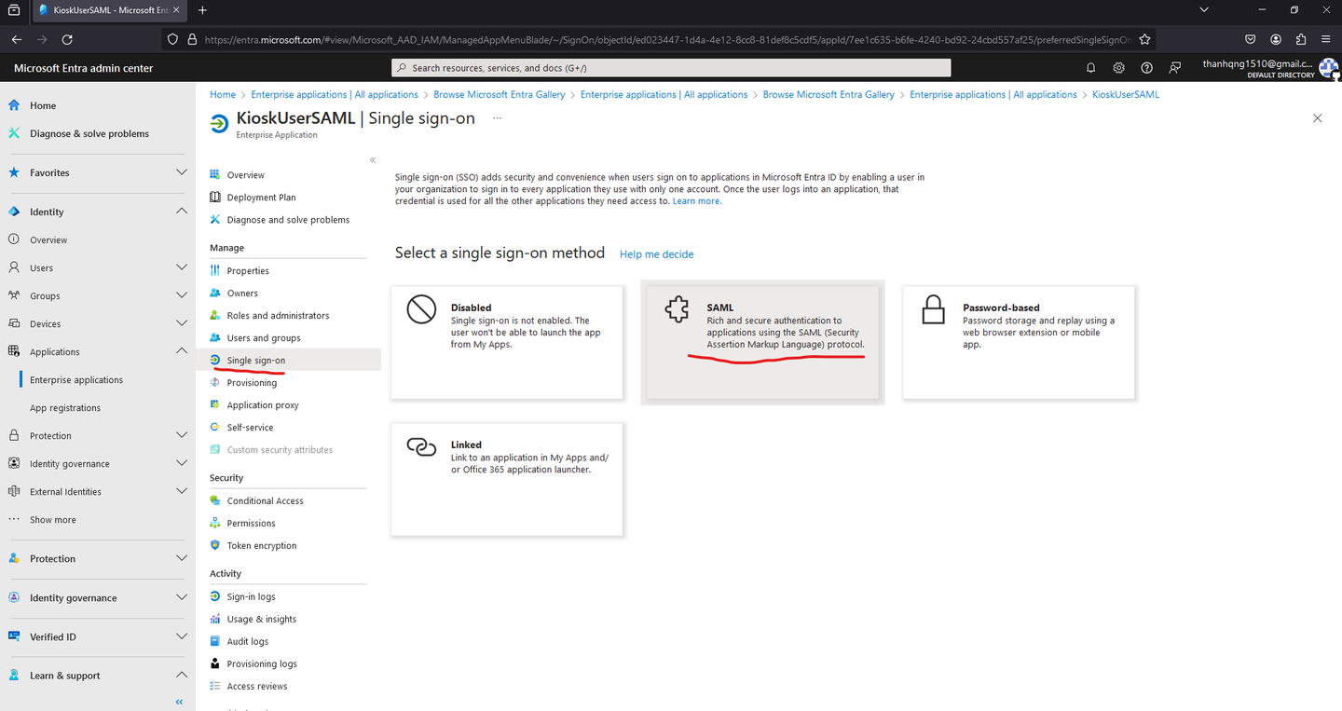The height and width of the screenshot is (711, 1342).
Task: Click the Token encryption shield icon
Action: 215,545
